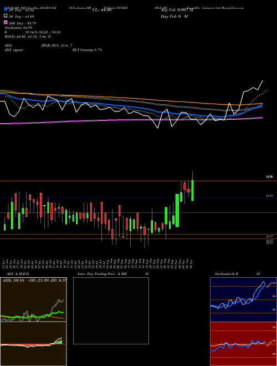
Task: Click the 'BUY Growing @ 7%' signal text
Action: tap(87, 50)
